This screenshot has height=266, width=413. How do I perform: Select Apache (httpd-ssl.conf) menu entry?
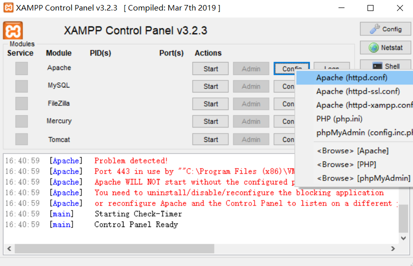354,91
